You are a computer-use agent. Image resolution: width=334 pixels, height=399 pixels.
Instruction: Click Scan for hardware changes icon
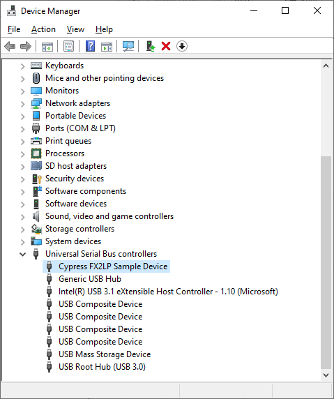coord(128,46)
